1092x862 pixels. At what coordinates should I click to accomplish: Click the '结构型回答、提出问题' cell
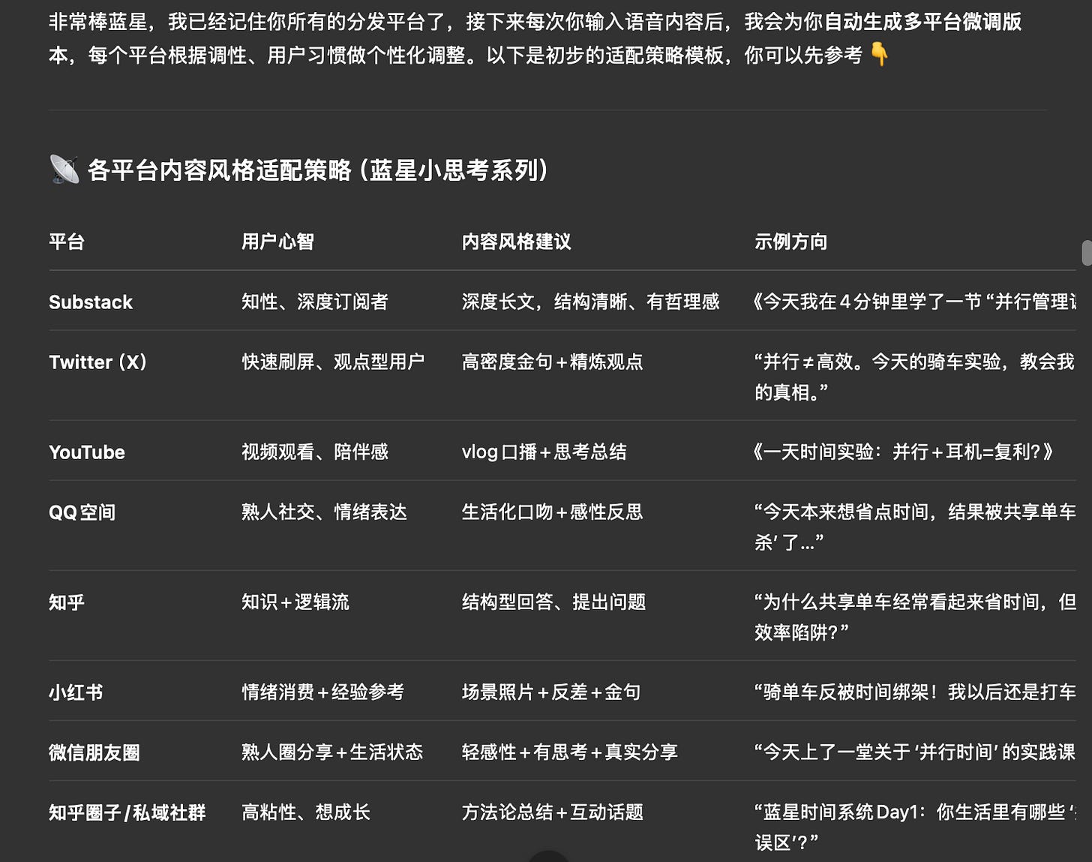554,602
